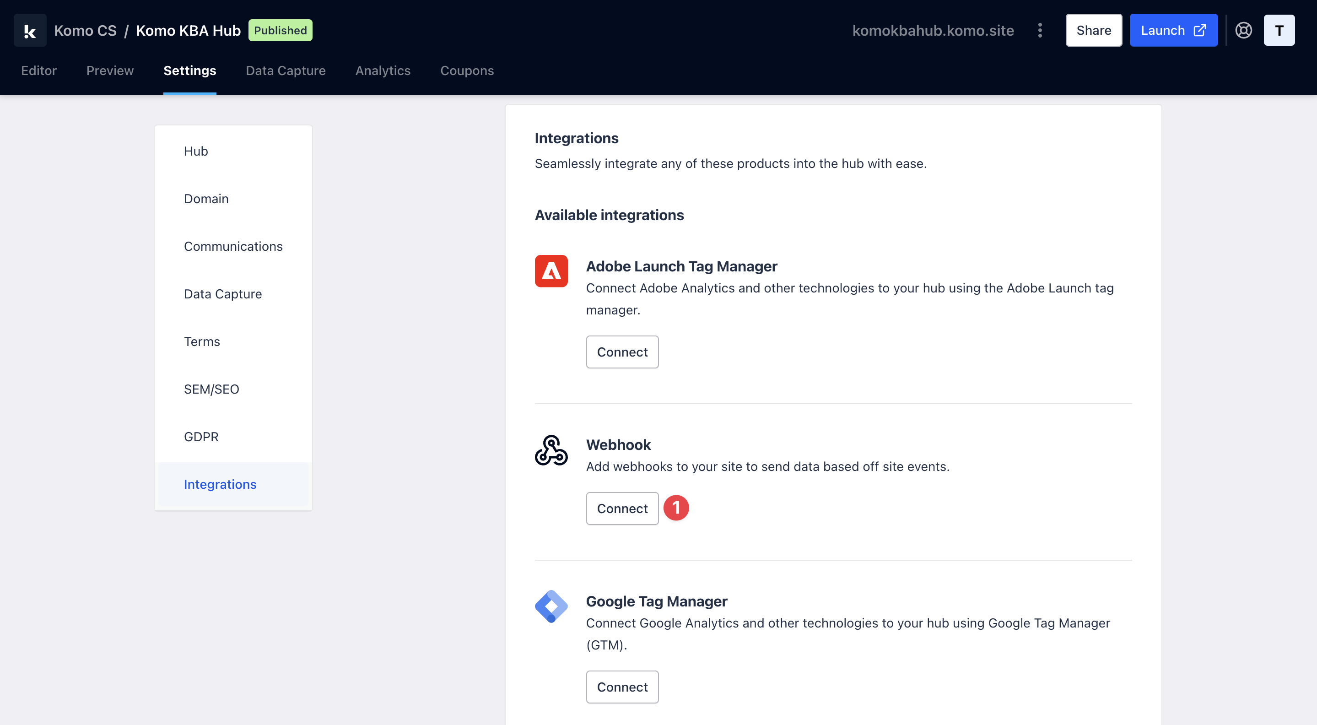
Task: Open the three-dot more options menu
Action: coord(1040,31)
